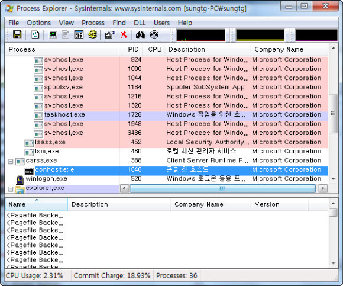This screenshot has width=343, height=286.
Task: Sort by the CPU column header
Action: [x=154, y=49]
